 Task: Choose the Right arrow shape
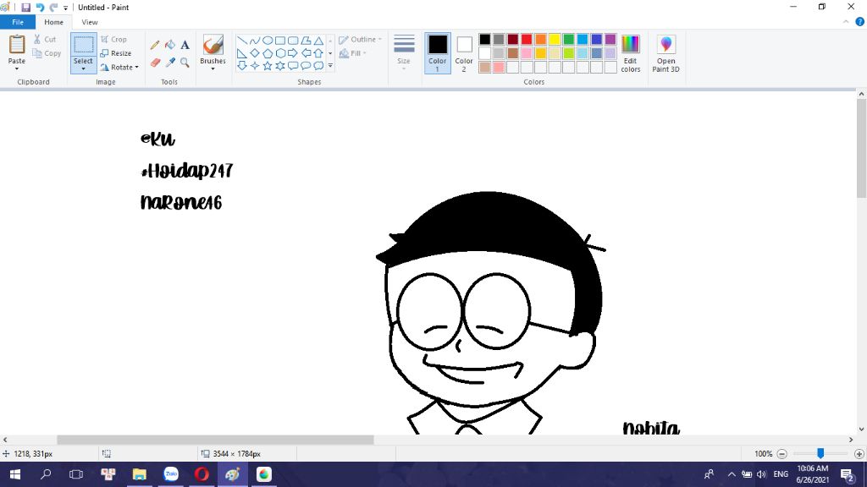pyautogui.click(x=292, y=53)
